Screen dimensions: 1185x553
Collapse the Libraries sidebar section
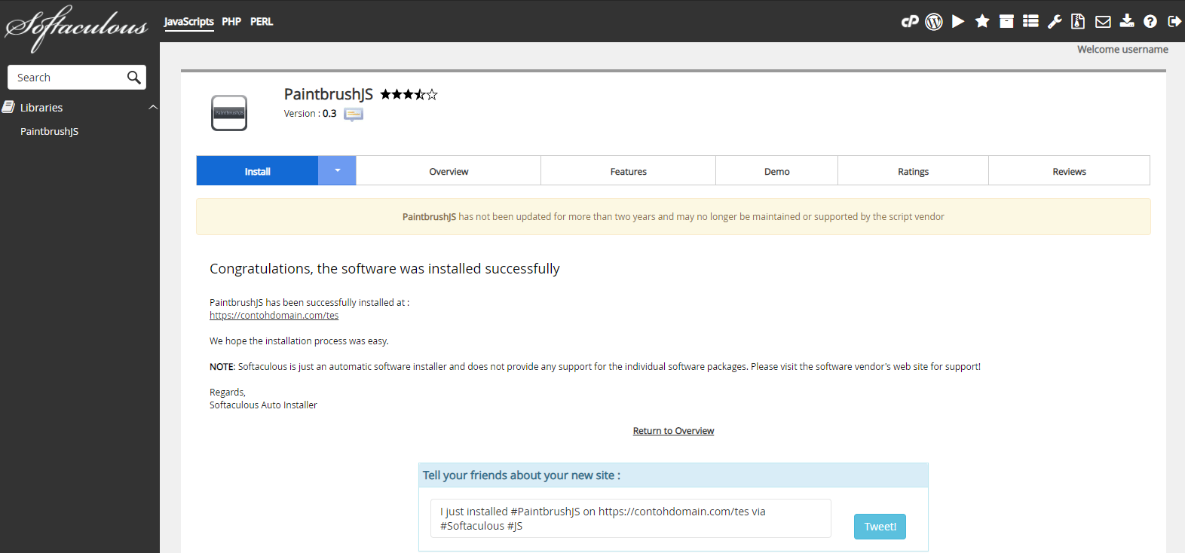tap(153, 108)
